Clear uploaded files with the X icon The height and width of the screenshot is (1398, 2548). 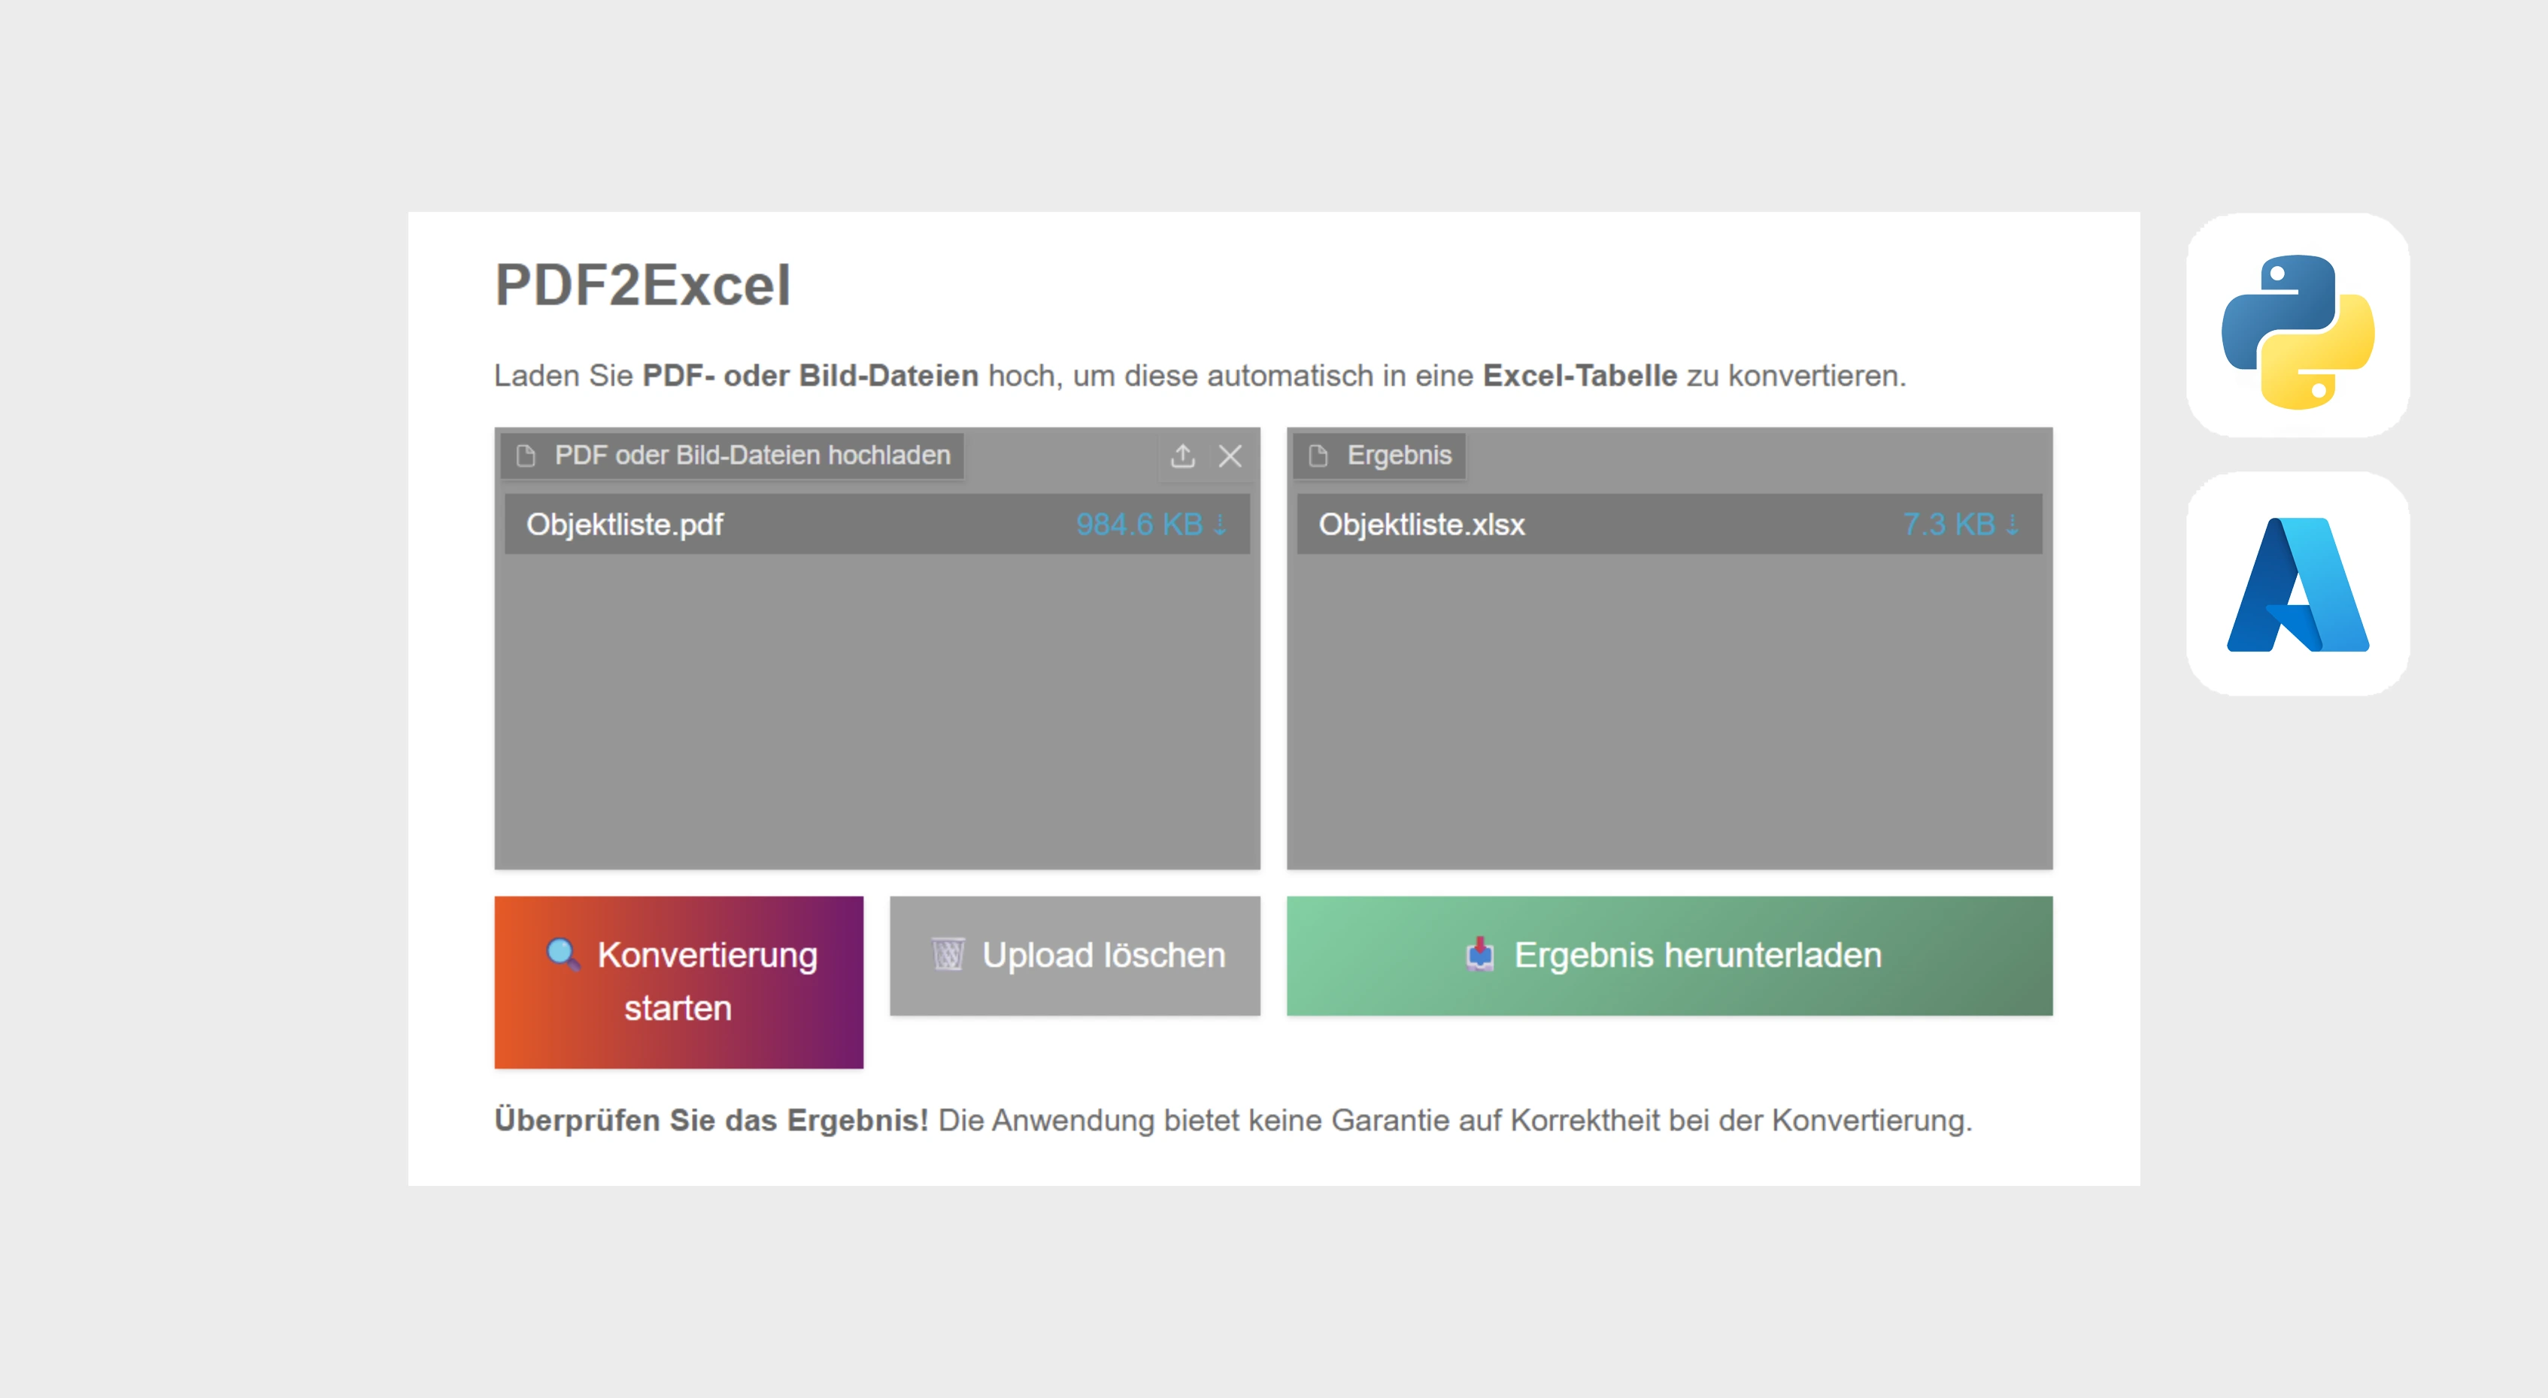coord(1230,455)
